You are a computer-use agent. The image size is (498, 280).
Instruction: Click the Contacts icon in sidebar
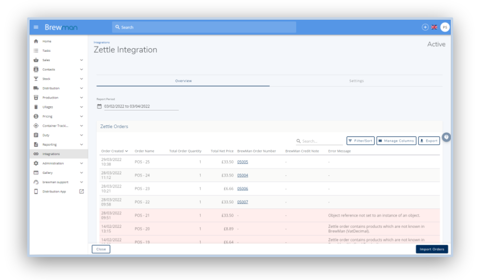pyautogui.click(x=36, y=69)
